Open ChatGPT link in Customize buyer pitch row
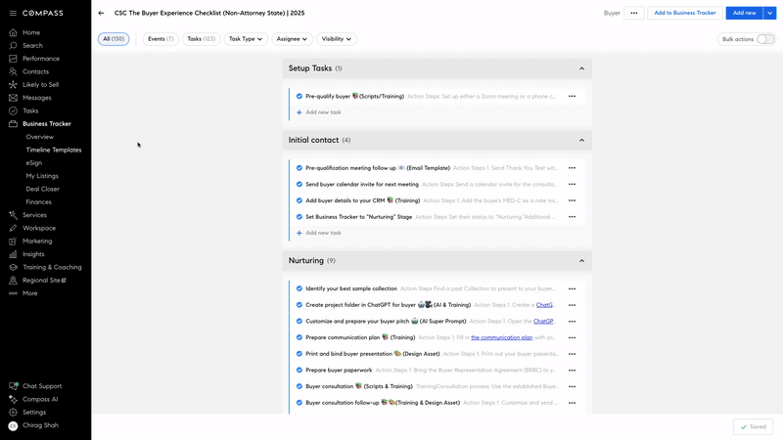 (543, 322)
